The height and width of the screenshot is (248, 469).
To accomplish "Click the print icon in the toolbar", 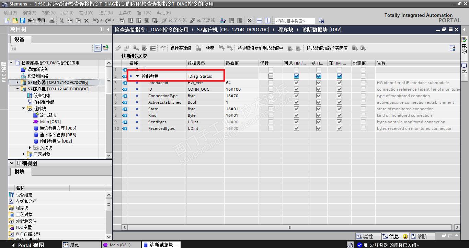I will pyautogui.click(x=52, y=21).
